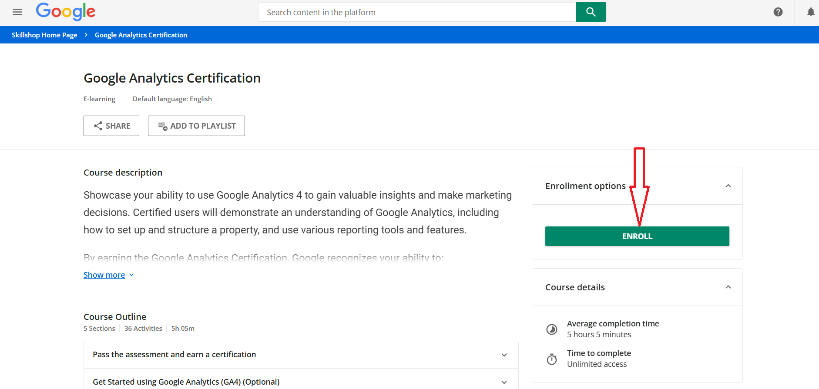Collapse the Course details panel
This screenshot has width=819, height=389.
pyautogui.click(x=728, y=287)
